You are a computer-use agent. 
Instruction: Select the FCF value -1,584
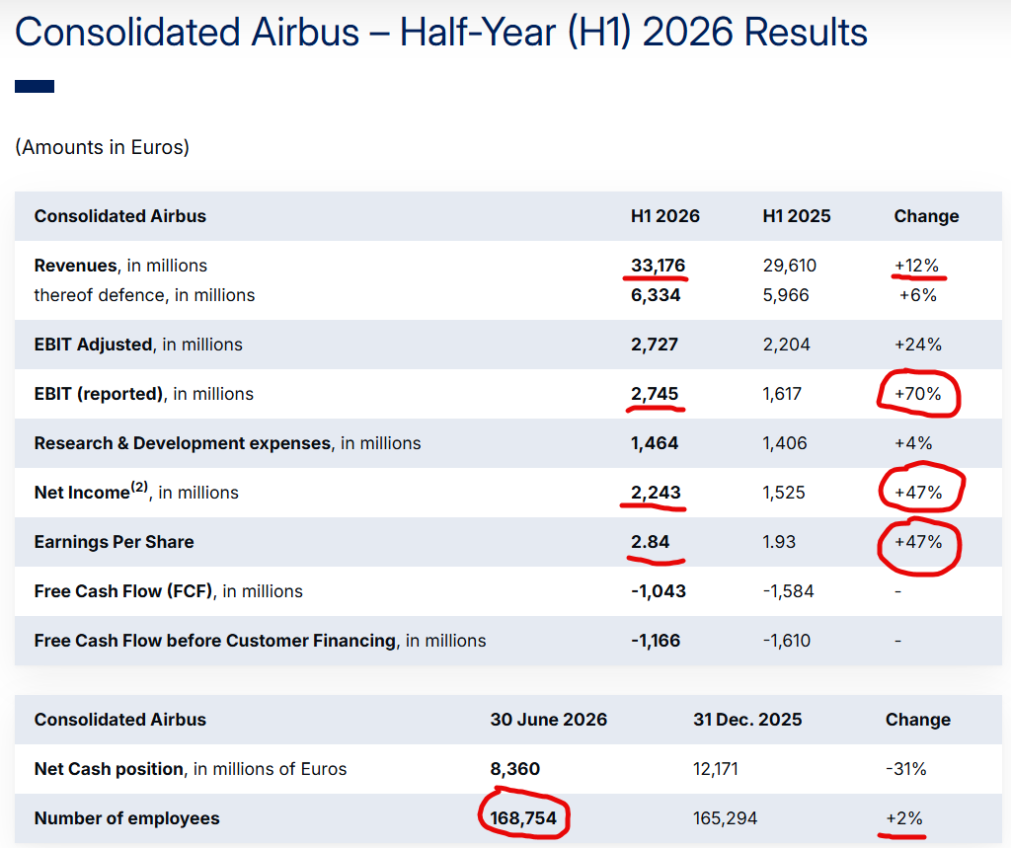pyautogui.click(x=789, y=591)
